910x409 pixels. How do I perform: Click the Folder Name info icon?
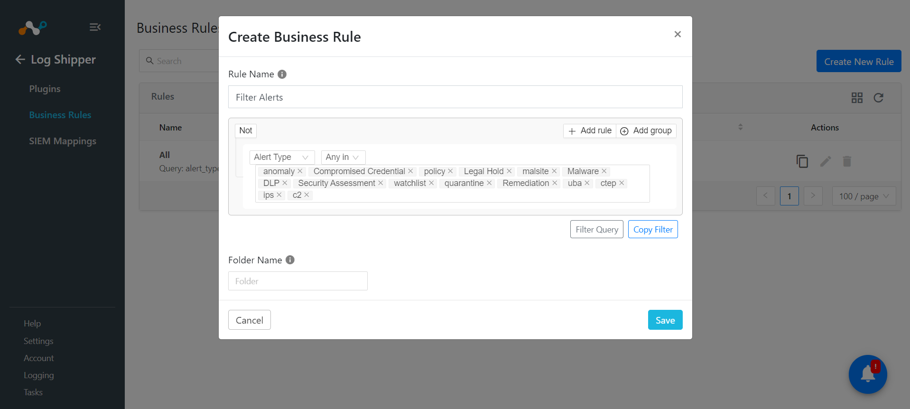[x=290, y=260]
